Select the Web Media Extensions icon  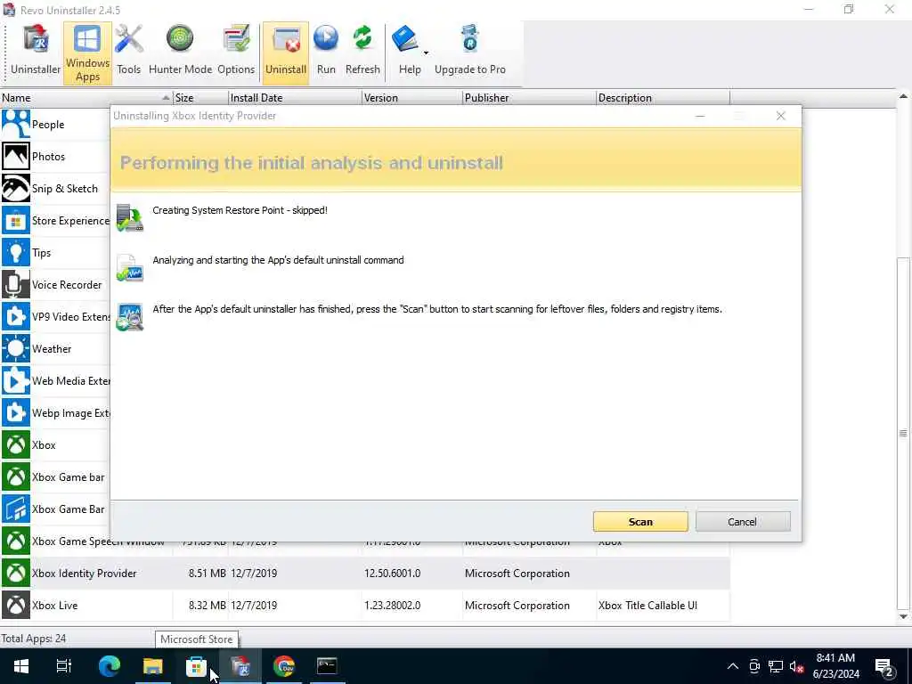coord(16,380)
